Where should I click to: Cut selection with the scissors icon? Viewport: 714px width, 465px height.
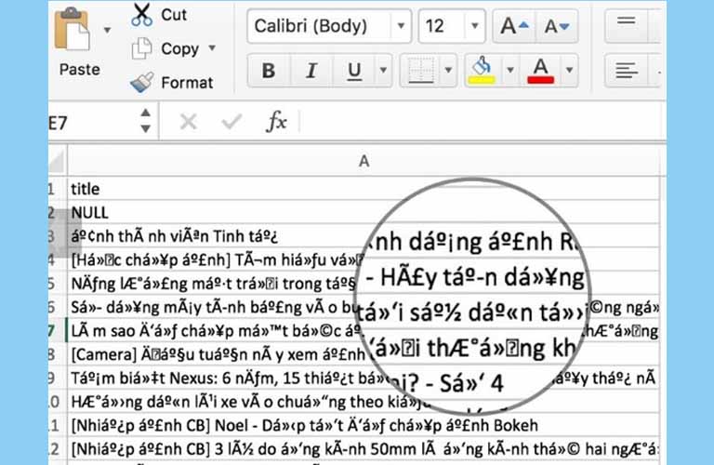(142, 14)
